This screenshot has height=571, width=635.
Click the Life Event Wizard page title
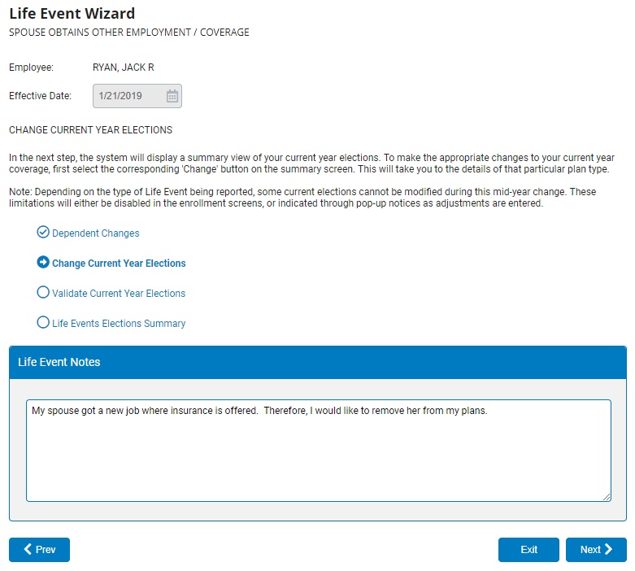[x=72, y=14]
